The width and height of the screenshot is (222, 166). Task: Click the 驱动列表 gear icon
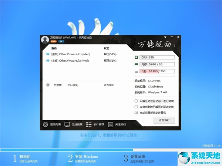[x=46, y=124]
